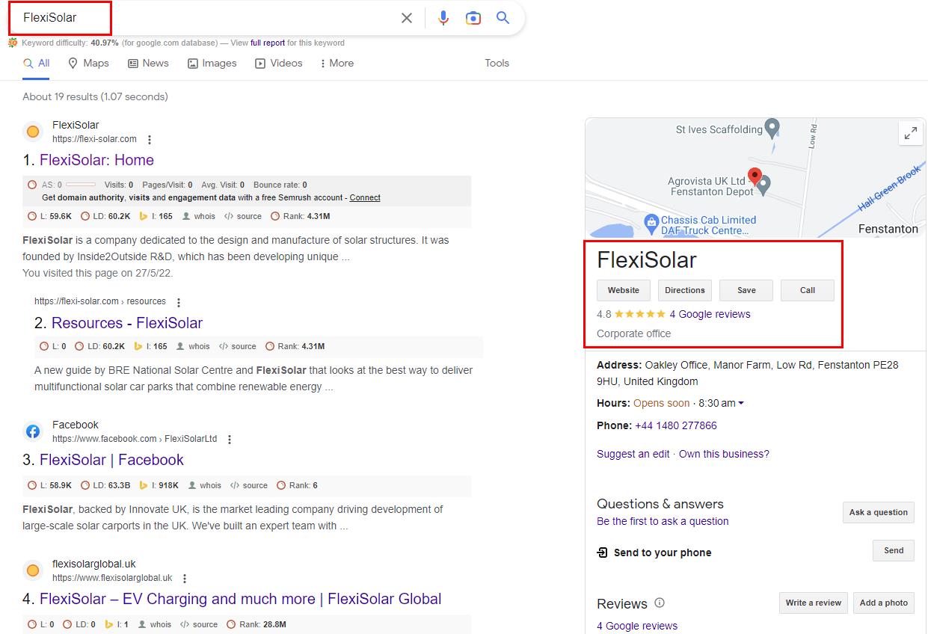Open the More search options menu

pyautogui.click(x=337, y=64)
